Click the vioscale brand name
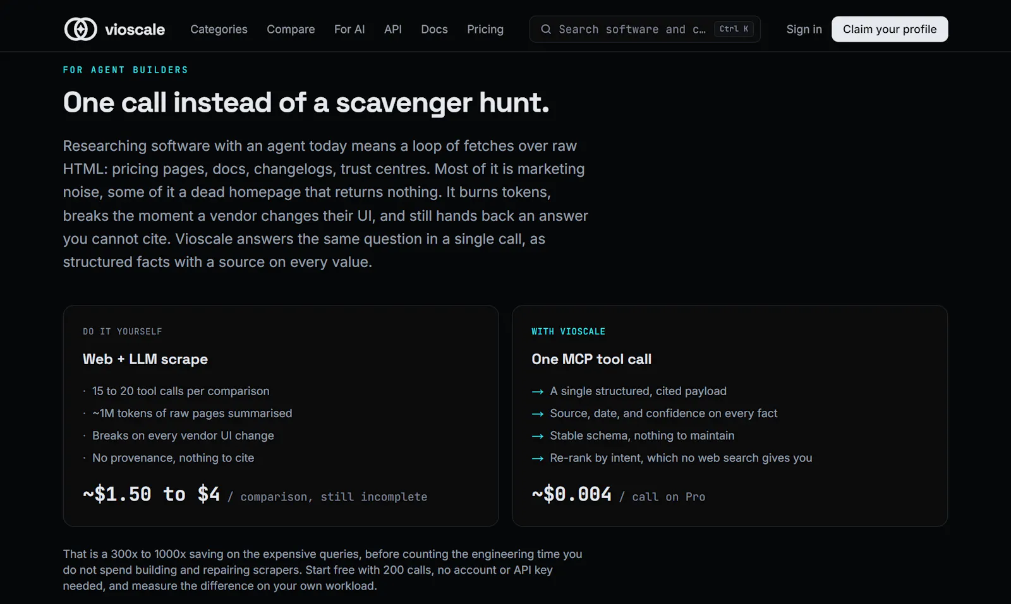Image resolution: width=1011 pixels, height=604 pixels. [135, 29]
